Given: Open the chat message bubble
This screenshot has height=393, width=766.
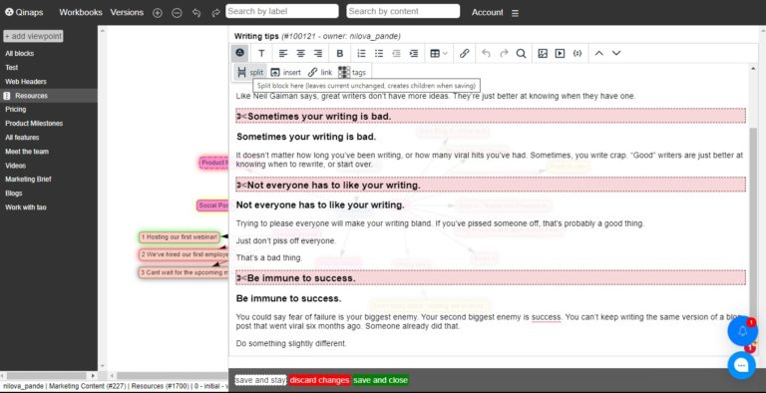Looking at the screenshot, I should point(742,365).
